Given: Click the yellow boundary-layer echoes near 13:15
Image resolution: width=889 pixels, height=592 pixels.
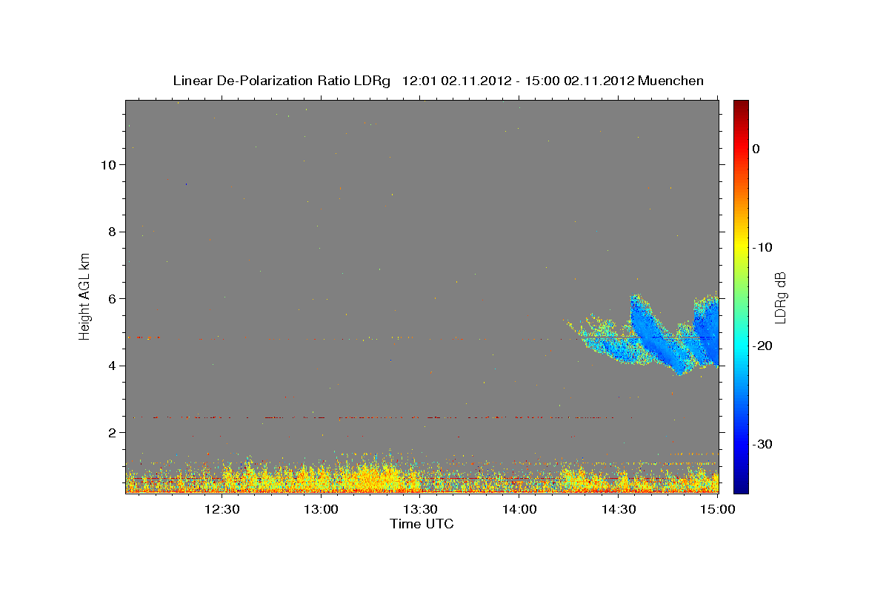Looking at the screenshot, I should [x=370, y=477].
